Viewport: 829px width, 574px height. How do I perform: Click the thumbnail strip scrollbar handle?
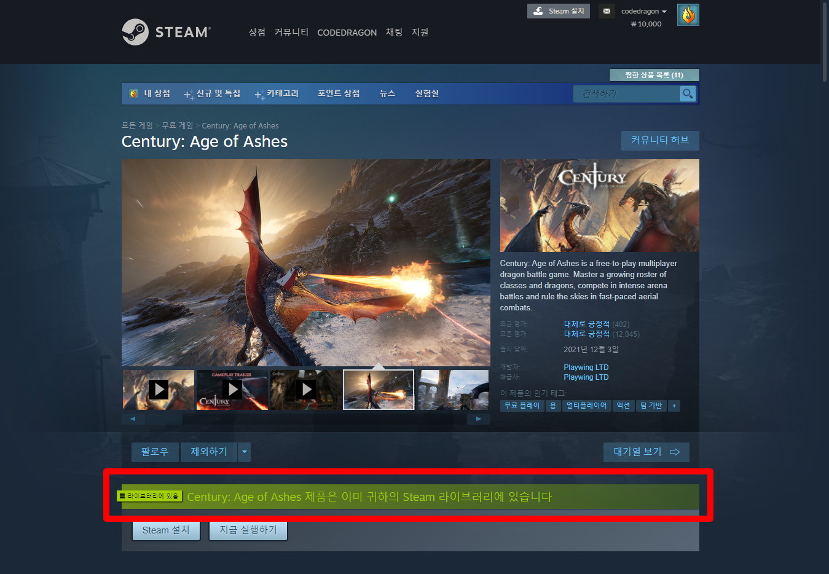tap(164, 419)
